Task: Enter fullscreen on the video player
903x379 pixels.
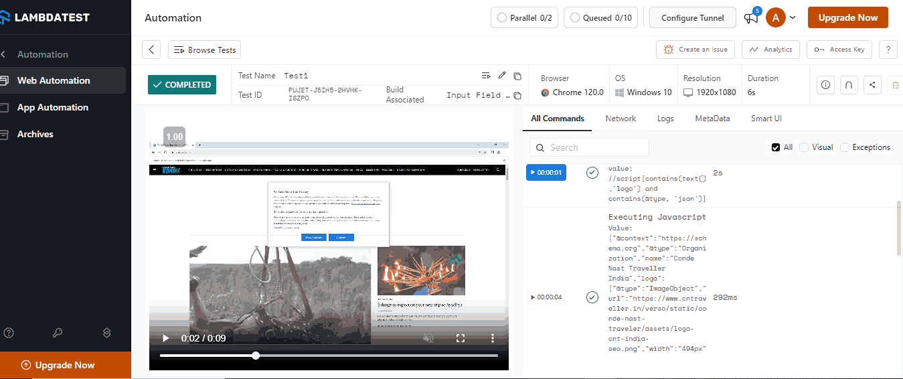Action: point(461,338)
